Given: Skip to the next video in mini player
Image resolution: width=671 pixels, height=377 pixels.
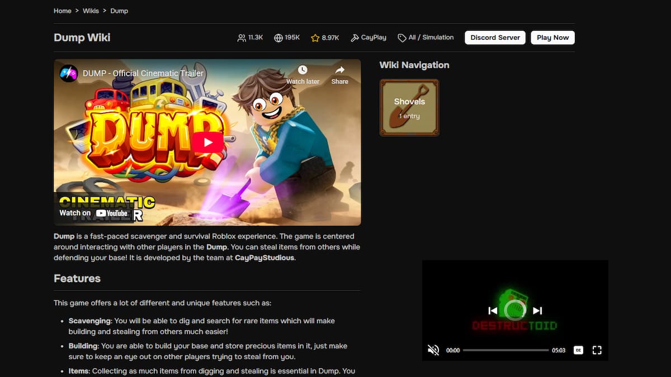Looking at the screenshot, I should [537, 311].
